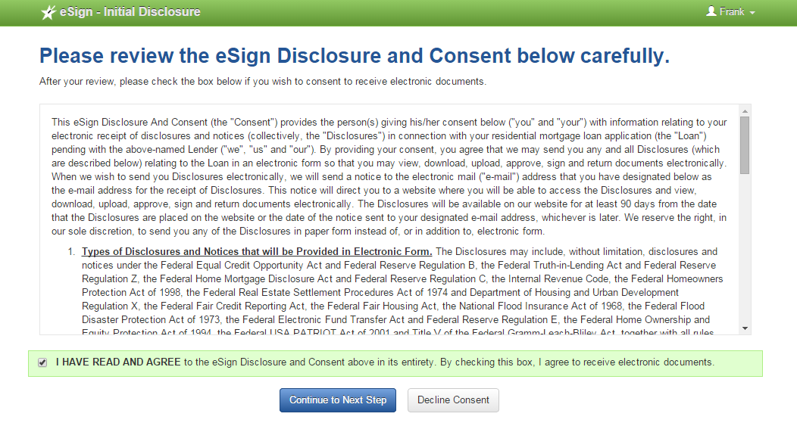Click inside the disclosure text first paragraph
Screen dimensions: 797x426
point(389,177)
